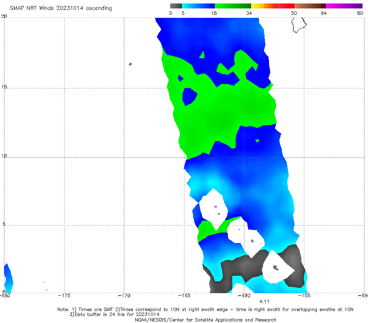Click the latitude label '20'
Viewport: 368px width, 323px height.
4,16
